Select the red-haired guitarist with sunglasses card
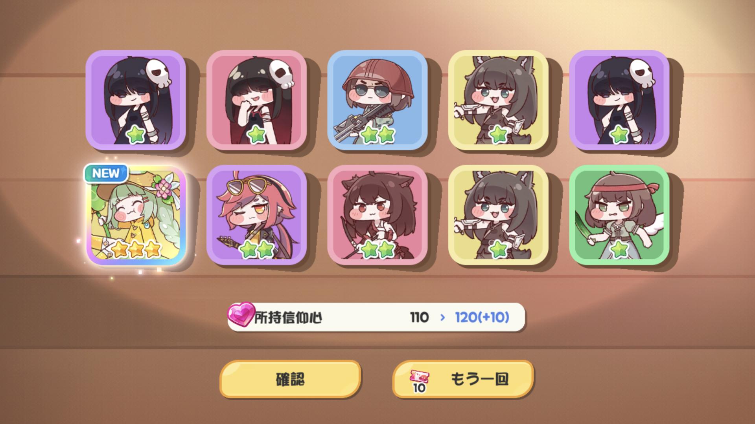Image resolution: width=755 pixels, height=424 pixels. point(256,215)
